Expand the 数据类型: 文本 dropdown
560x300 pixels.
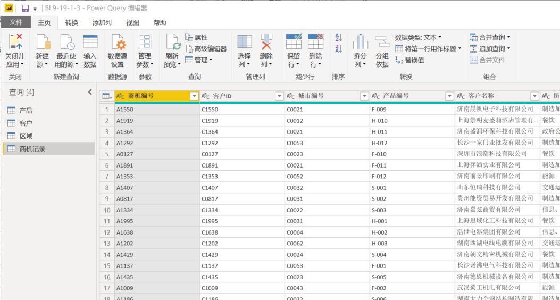(418, 38)
